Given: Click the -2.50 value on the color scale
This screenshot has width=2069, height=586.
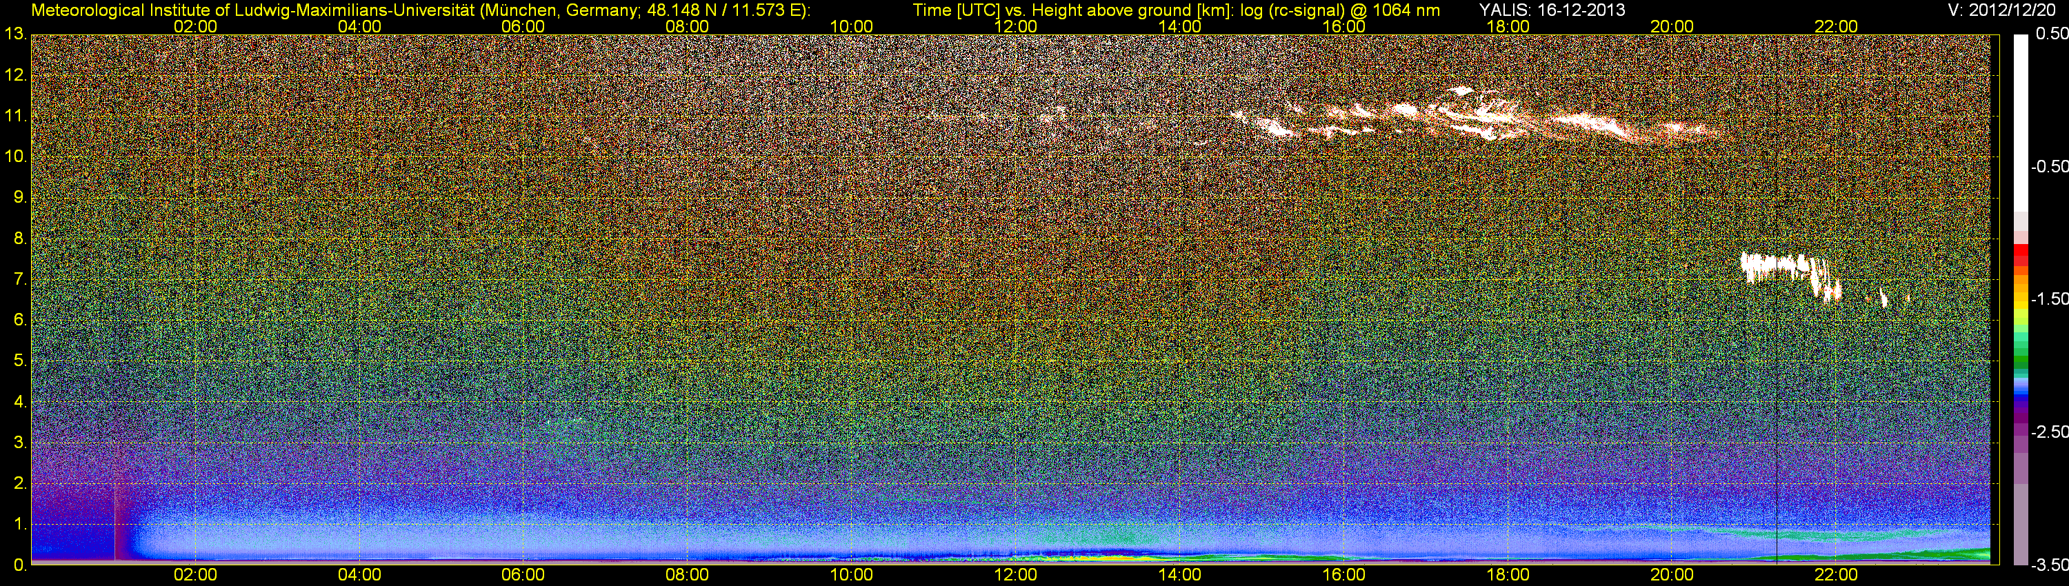Looking at the screenshot, I should (2050, 432).
